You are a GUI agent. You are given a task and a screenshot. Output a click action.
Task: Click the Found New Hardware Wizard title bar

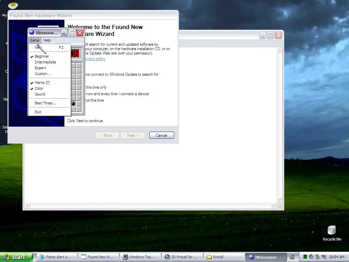(x=93, y=15)
